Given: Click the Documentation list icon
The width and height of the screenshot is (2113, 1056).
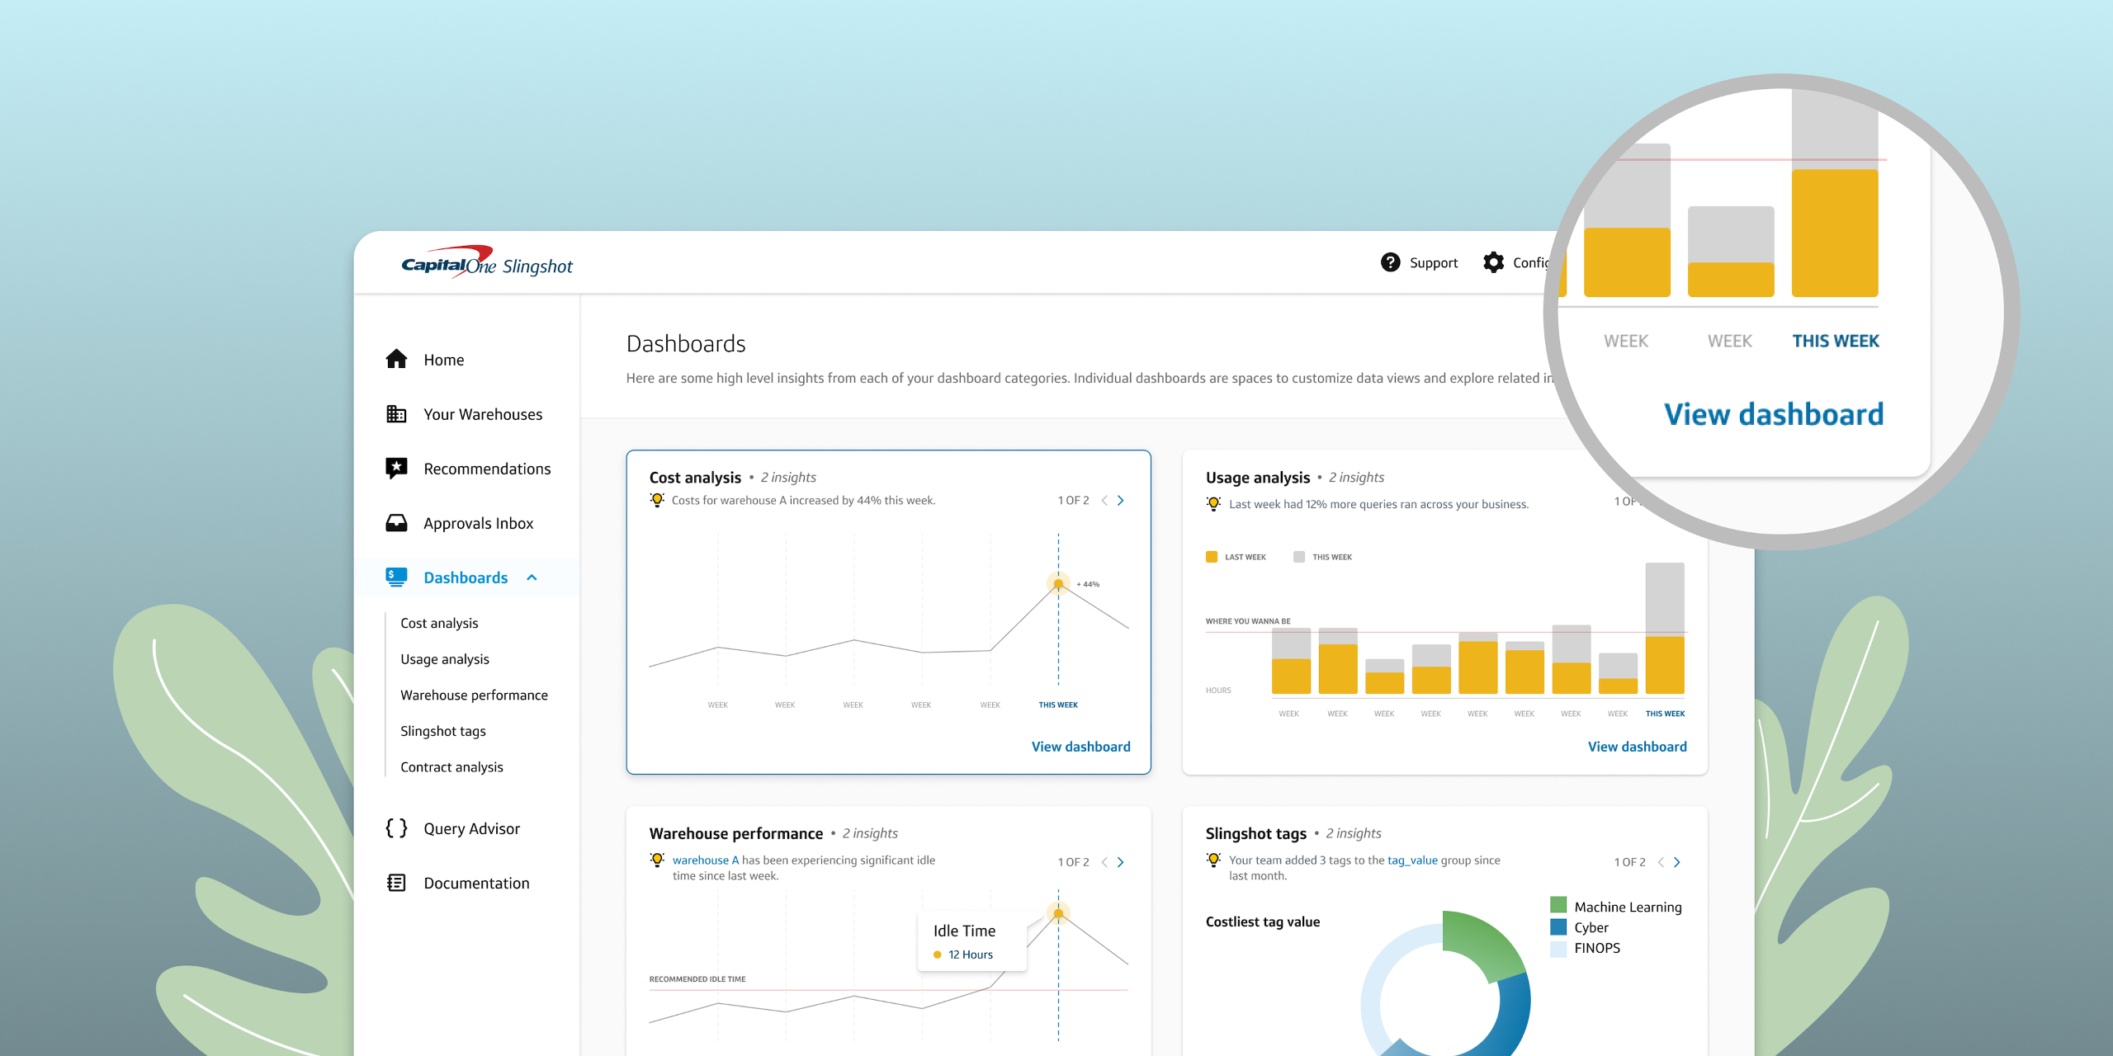Looking at the screenshot, I should (x=396, y=882).
